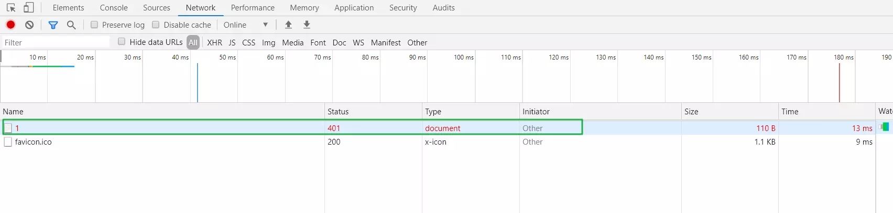Click the inspect element cursor icon
This screenshot has width=893, height=213.
[11, 8]
